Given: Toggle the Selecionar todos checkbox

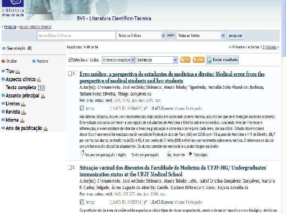Looking at the screenshot, I should [x=70, y=60].
